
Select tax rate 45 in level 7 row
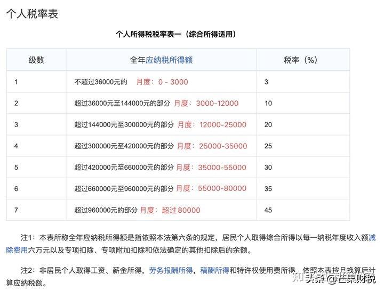point(268,210)
